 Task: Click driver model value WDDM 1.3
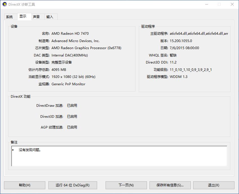click(x=179, y=77)
